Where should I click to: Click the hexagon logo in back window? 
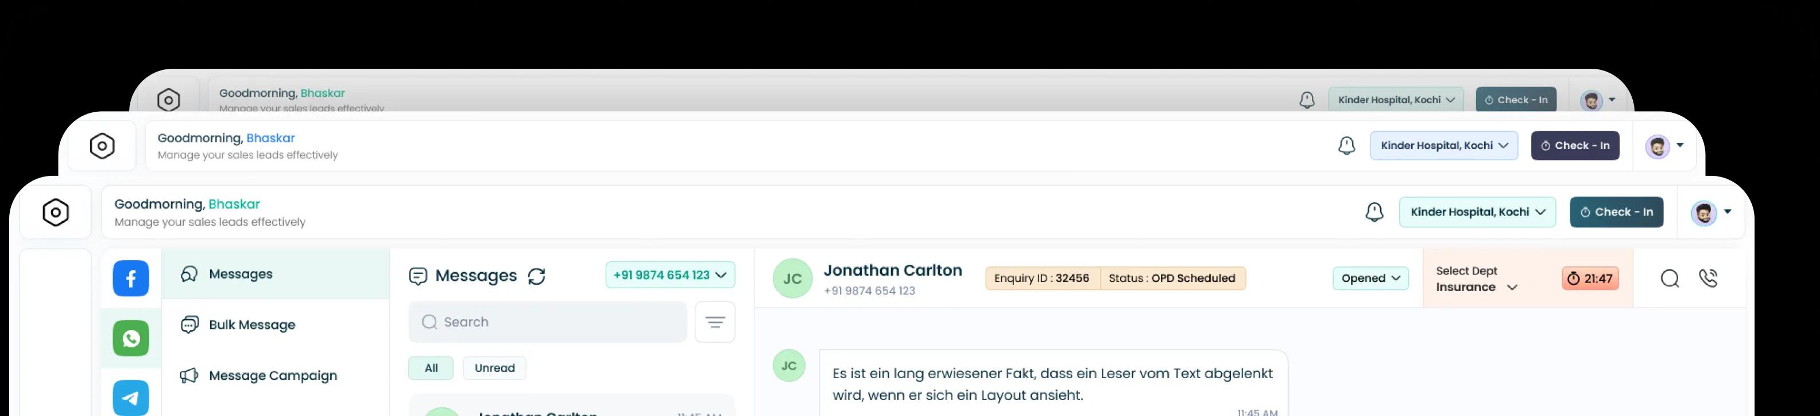click(168, 100)
